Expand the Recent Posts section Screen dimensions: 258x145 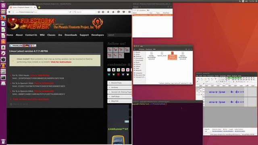click(119, 83)
